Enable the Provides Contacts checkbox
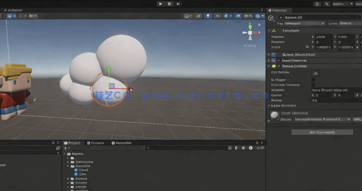Viewport: 362px width, 191px height. (x=313, y=85)
